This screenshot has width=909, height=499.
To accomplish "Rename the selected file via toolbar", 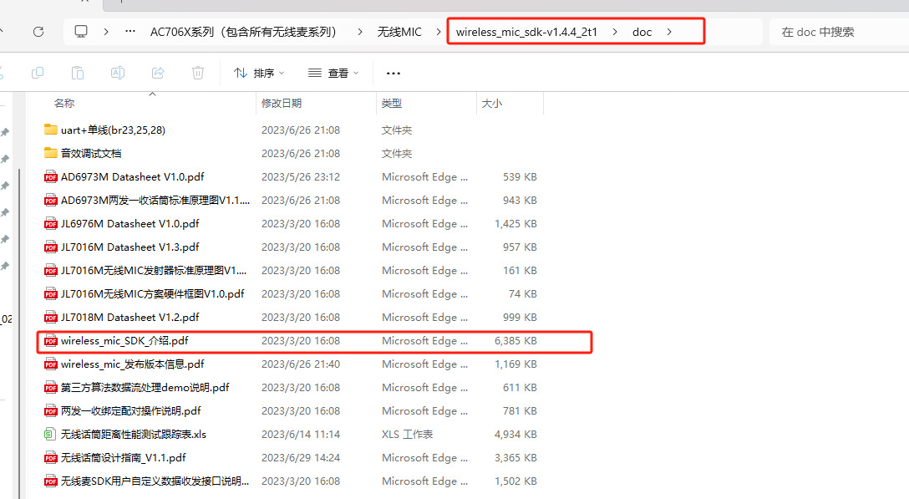I will pos(118,73).
